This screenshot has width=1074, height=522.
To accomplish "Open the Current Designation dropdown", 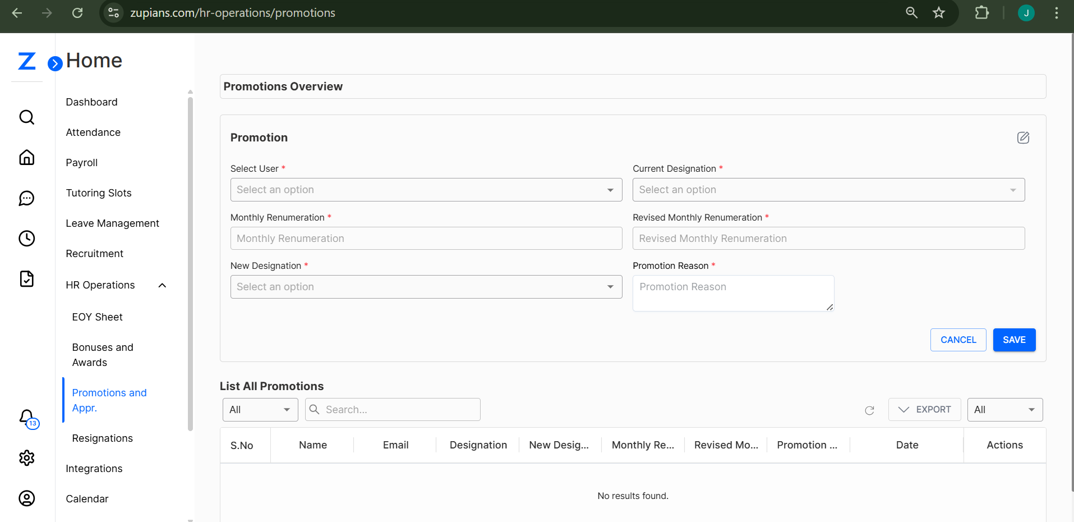I will (828, 190).
